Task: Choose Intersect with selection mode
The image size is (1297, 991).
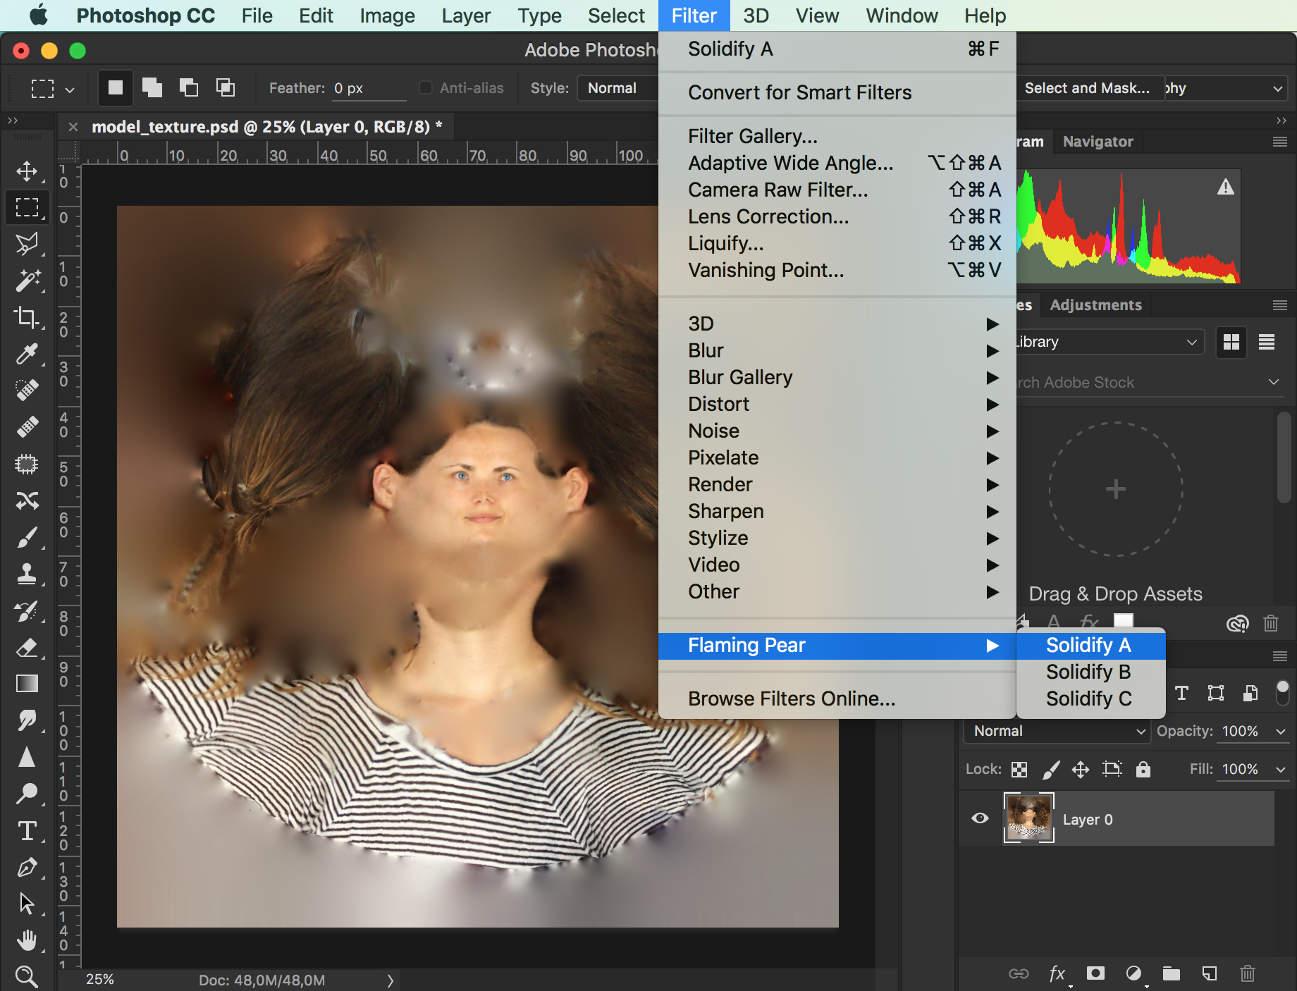Action: coord(226,87)
